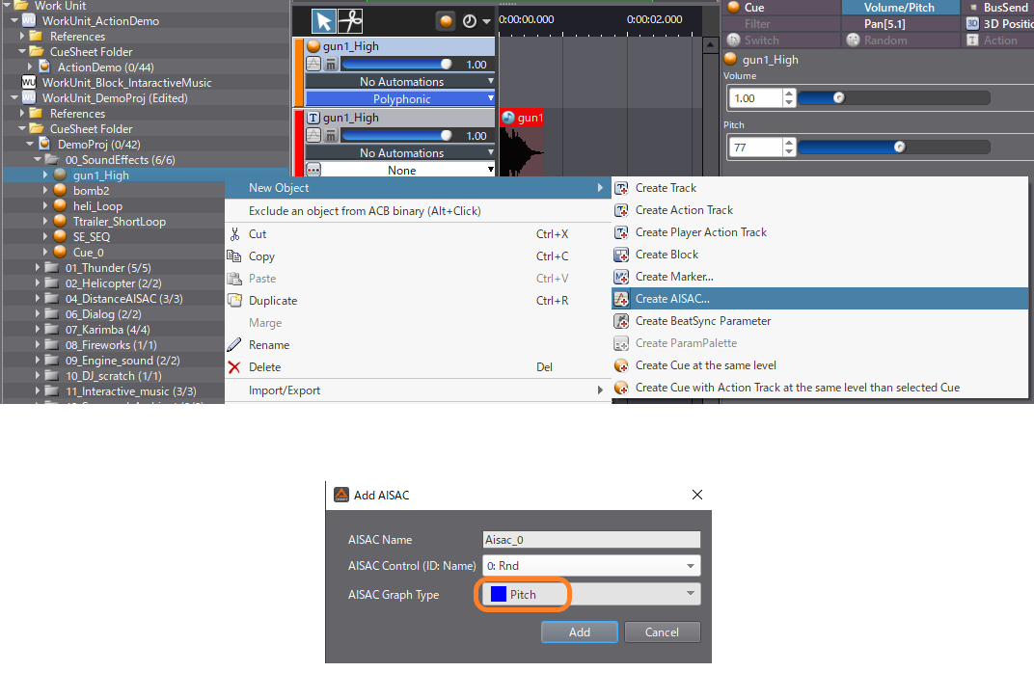1034x699 pixels.
Task: Choose Create AISAC... from submenu
Action: point(820,299)
